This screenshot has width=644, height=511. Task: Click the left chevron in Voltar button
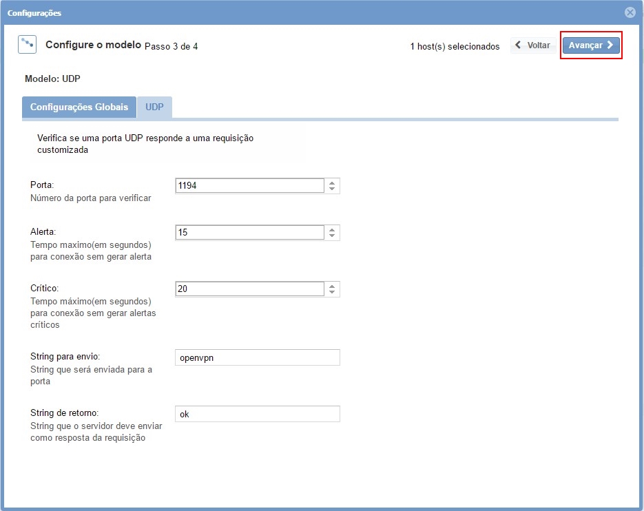coord(519,45)
